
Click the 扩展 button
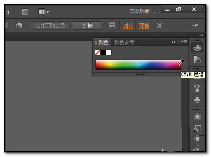pyautogui.click(x=87, y=25)
